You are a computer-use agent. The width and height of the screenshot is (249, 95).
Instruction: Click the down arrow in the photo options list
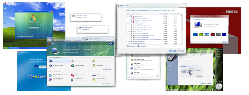[157, 75]
